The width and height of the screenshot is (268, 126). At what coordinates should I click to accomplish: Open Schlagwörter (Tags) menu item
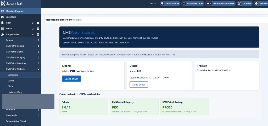pos(16,121)
